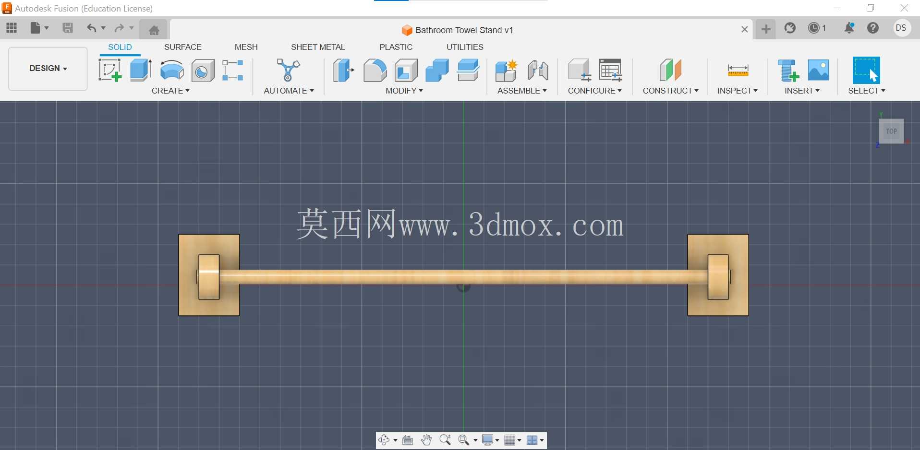Go to the Home tab icon
This screenshot has width=920, height=450.
point(154,30)
